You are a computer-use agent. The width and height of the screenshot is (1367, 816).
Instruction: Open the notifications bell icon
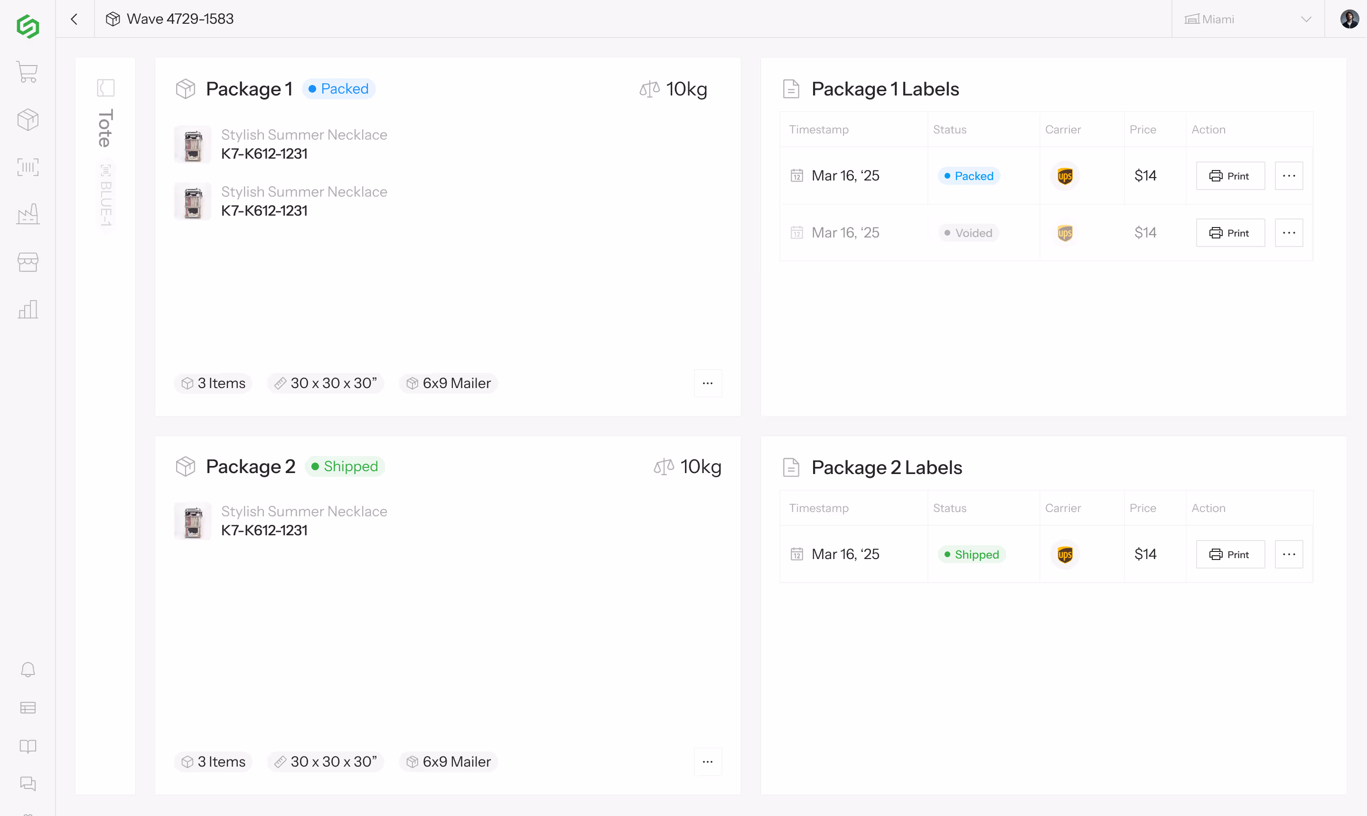click(x=28, y=669)
